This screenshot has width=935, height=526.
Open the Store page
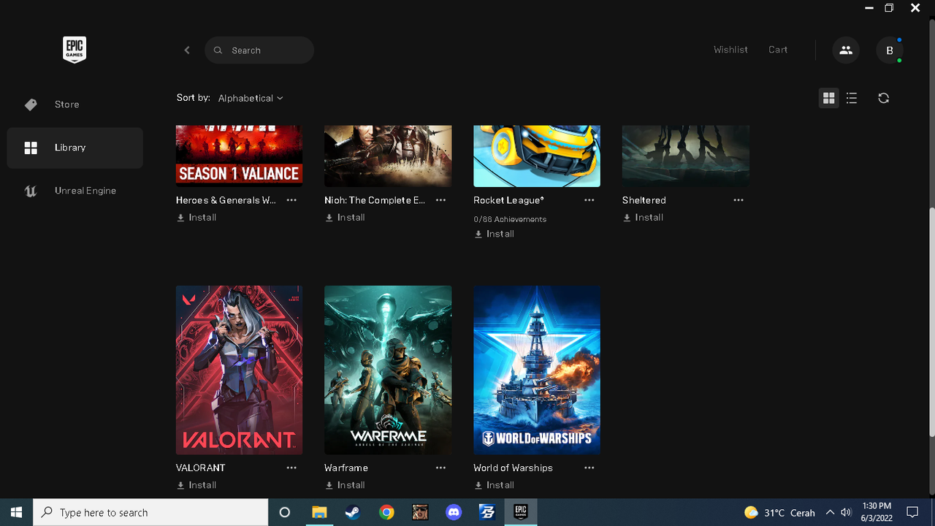pos(75,104)
